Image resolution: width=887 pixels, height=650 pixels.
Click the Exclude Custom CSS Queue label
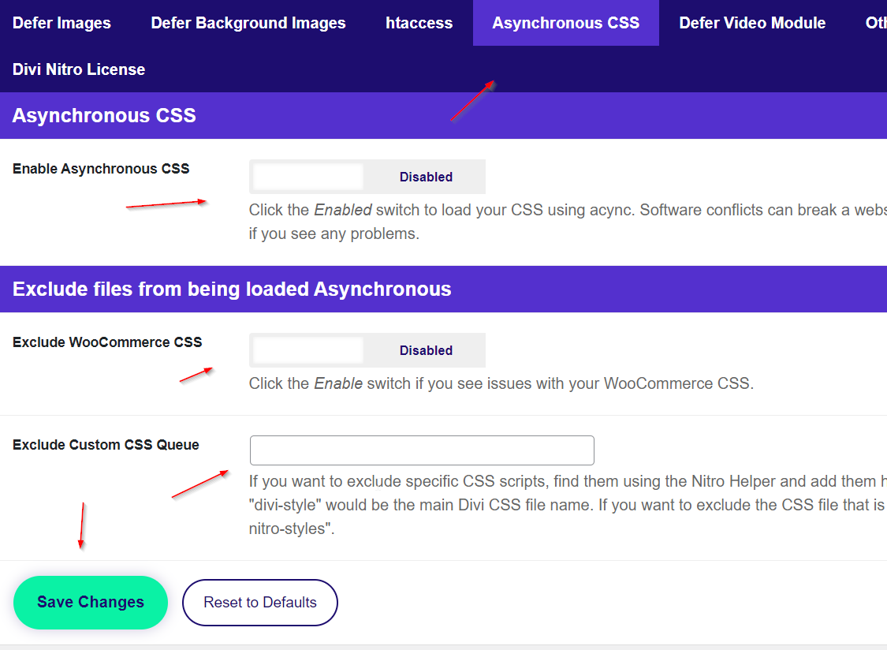106,444
